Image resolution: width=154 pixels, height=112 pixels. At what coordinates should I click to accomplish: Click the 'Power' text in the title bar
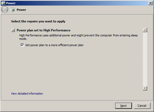[x=11, y=3]
